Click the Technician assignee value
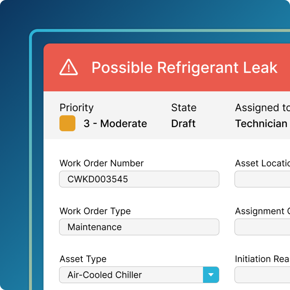 pyautogui.click(x=261, y=124)
